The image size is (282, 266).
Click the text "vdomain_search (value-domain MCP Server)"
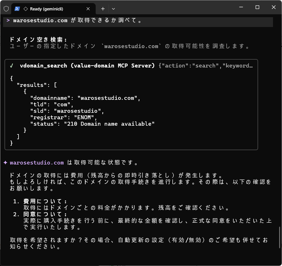pyautogui.click(x=87, y=66)
